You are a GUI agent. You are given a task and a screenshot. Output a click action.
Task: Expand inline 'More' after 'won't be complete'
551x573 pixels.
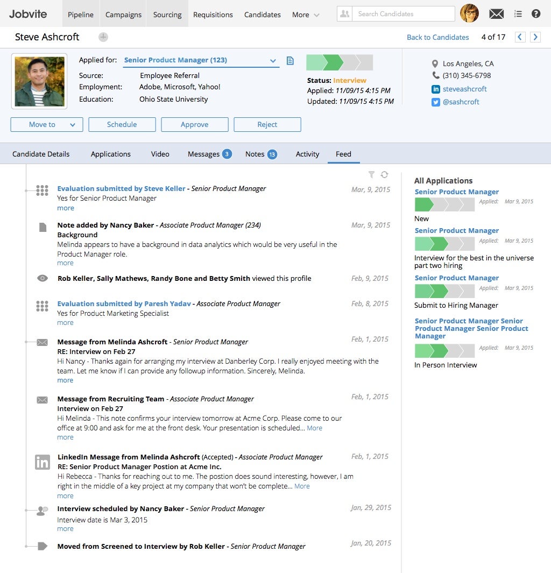tap(302, 486)
